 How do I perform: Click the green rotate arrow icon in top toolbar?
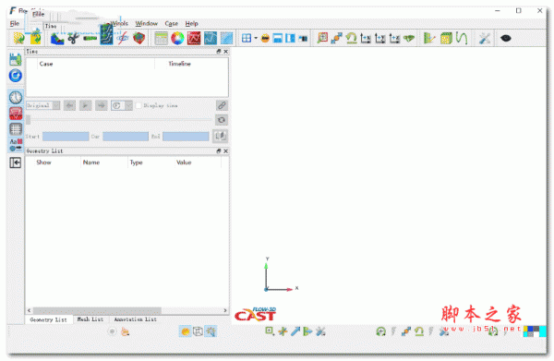pos(351,38)
